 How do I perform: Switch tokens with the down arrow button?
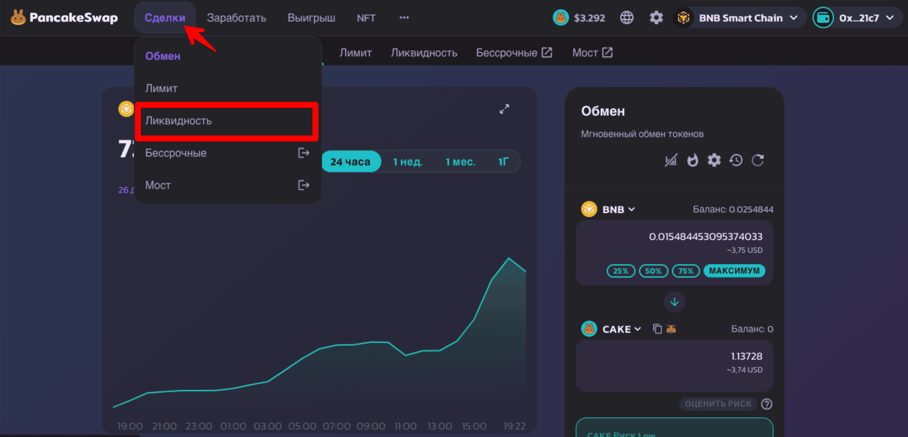coord(674,302)
